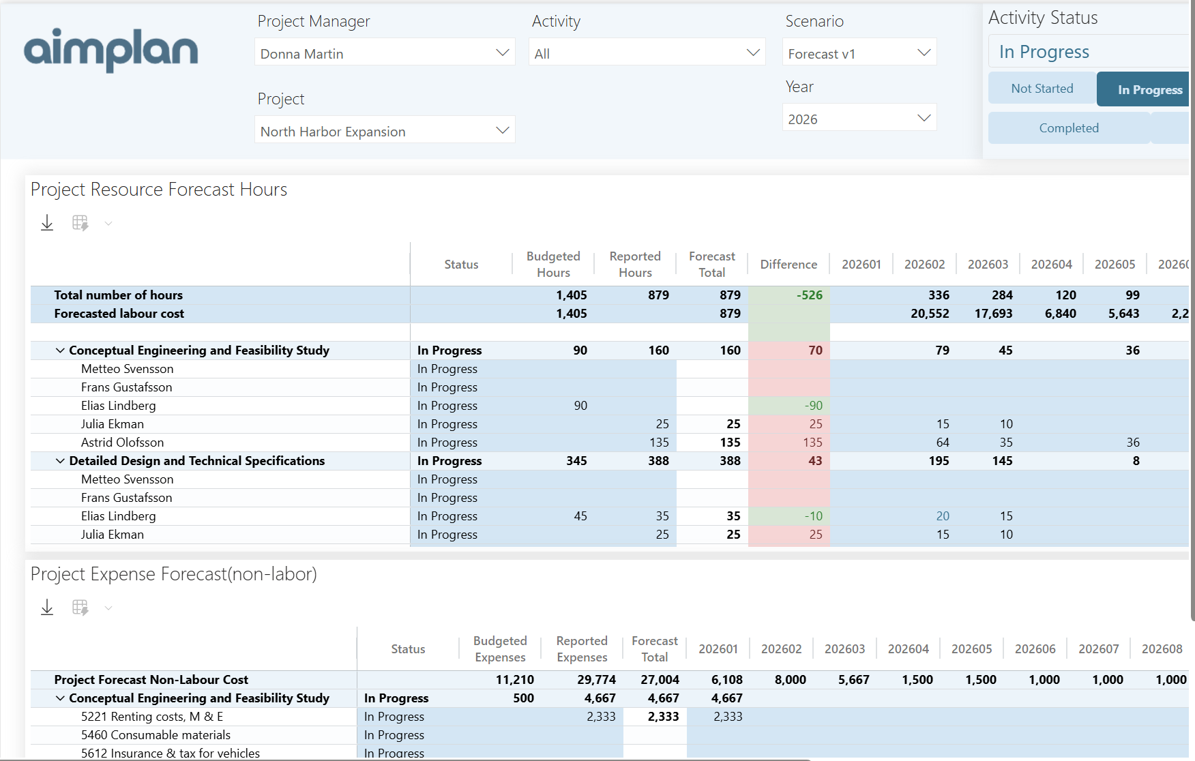Viewport: 1195px width, 761px height.
Task: Open the Project dropdown showing North Harbor Expansion
Action: 385,130
